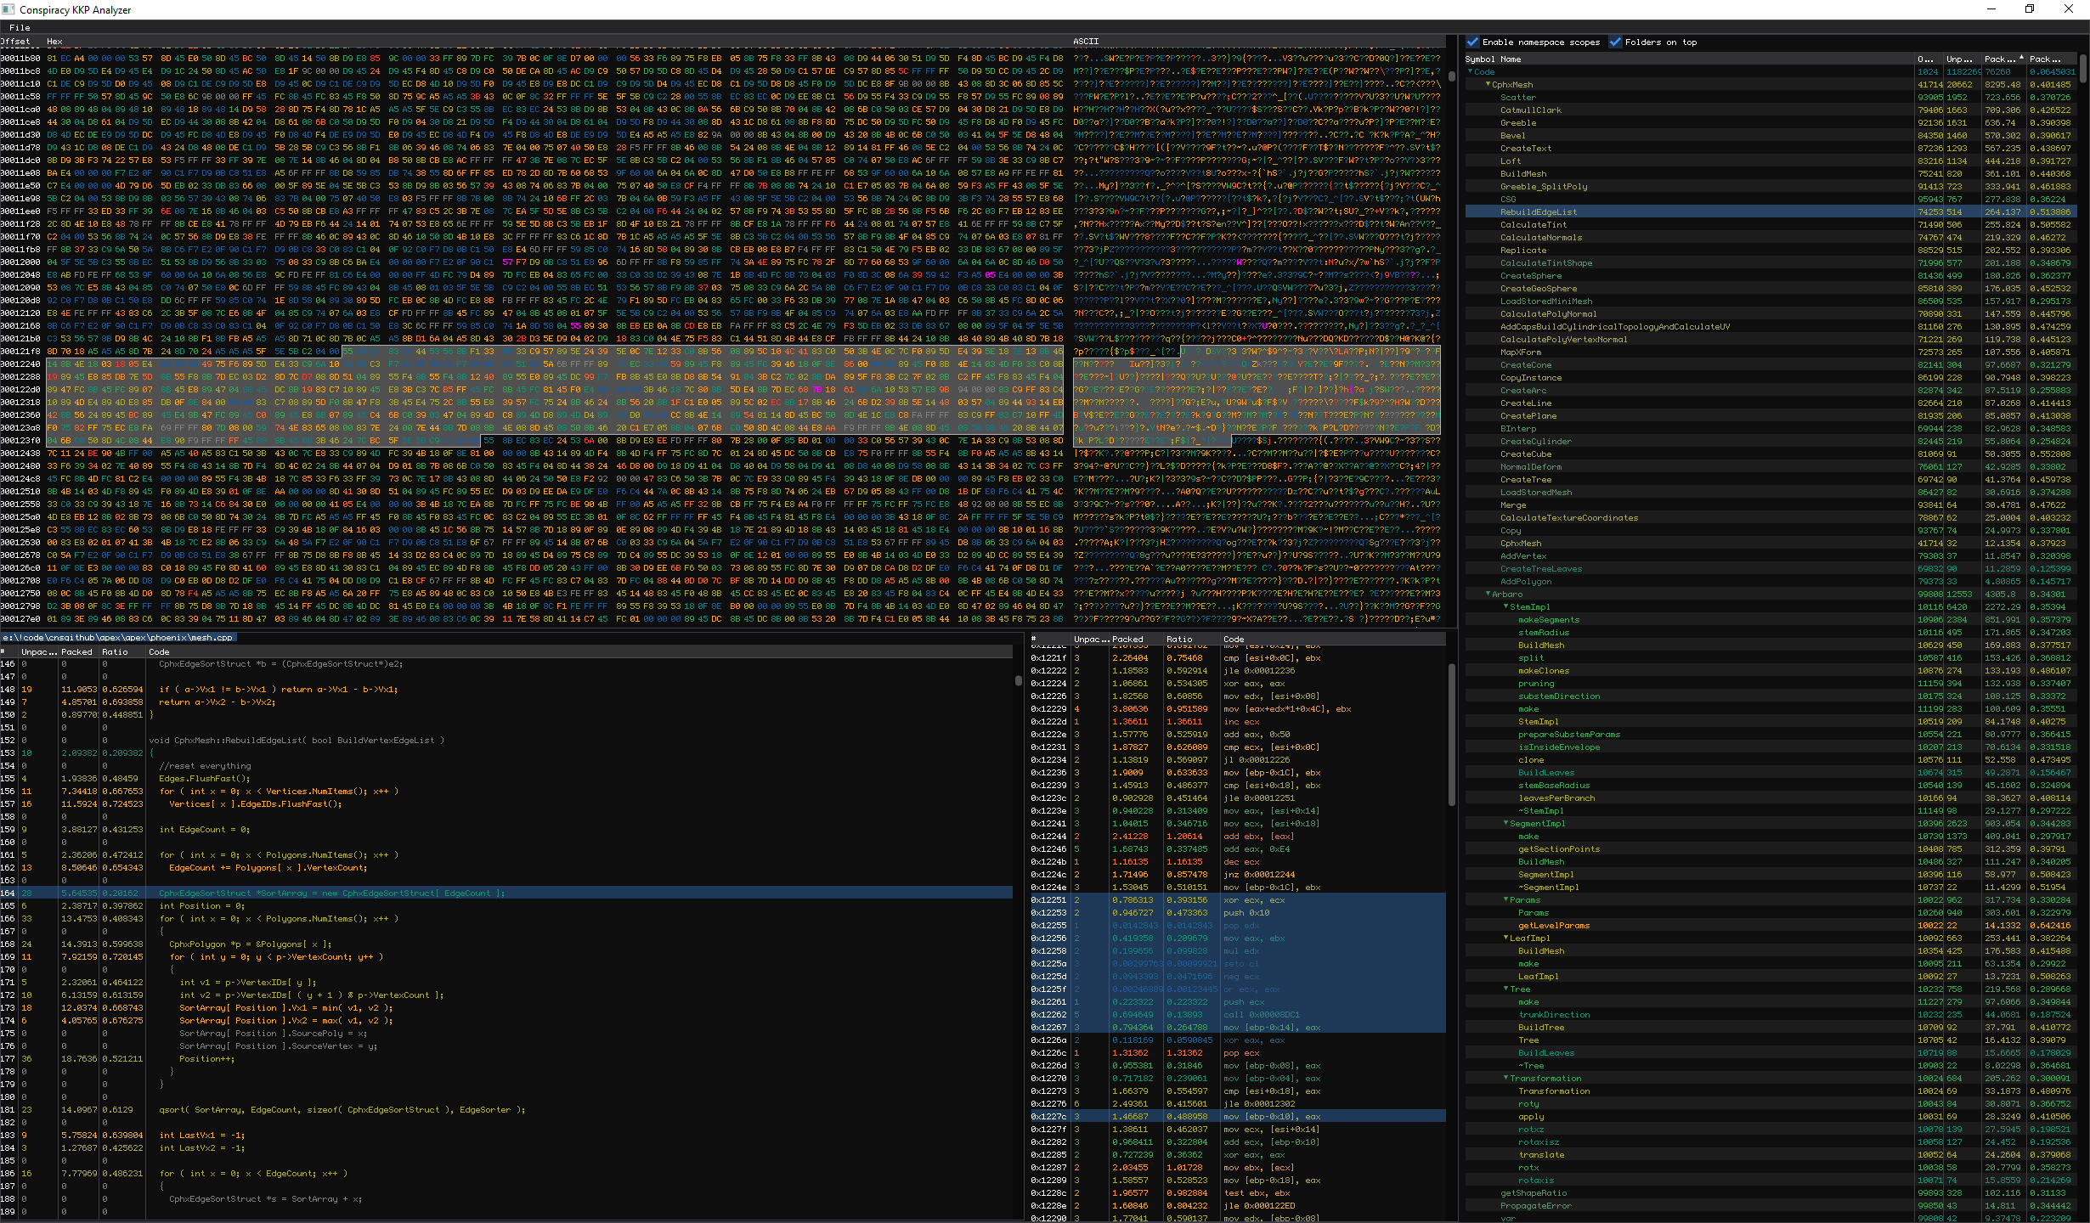Select the Loft symbol row

click(x=1770, y=161)
